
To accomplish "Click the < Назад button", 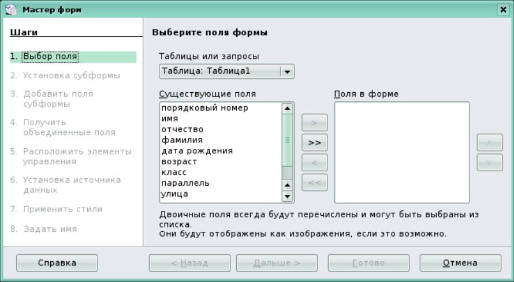I will [x=190, y=263].
